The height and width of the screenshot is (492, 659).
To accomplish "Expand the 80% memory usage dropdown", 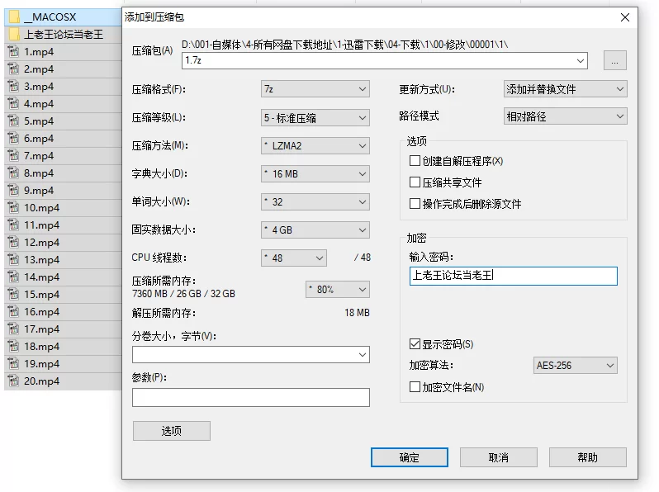I will [338, 290].
